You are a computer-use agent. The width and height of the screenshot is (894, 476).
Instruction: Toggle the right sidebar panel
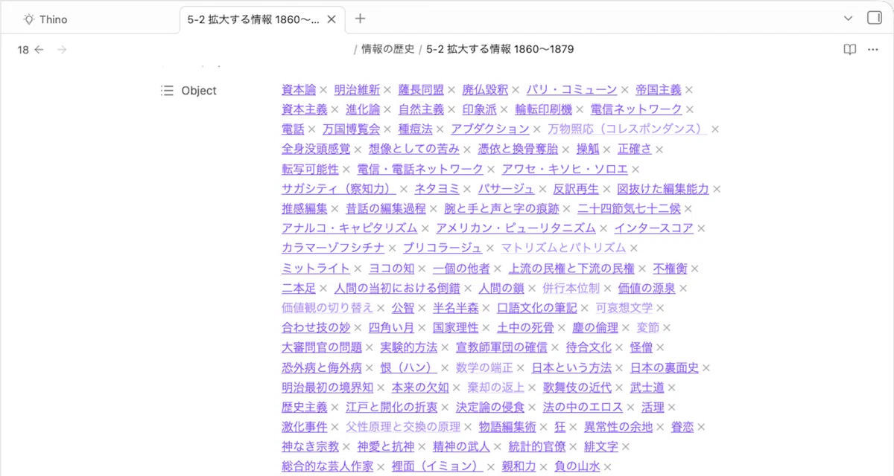click(875, 19)
